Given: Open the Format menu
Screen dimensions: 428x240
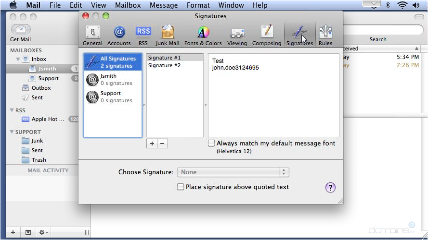Looking at the screenshot, I should point(198,5).
